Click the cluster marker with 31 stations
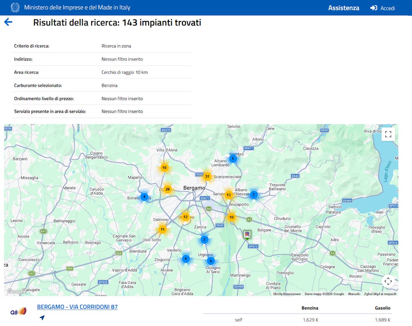The image size is (412, 326). click(207, 176)
